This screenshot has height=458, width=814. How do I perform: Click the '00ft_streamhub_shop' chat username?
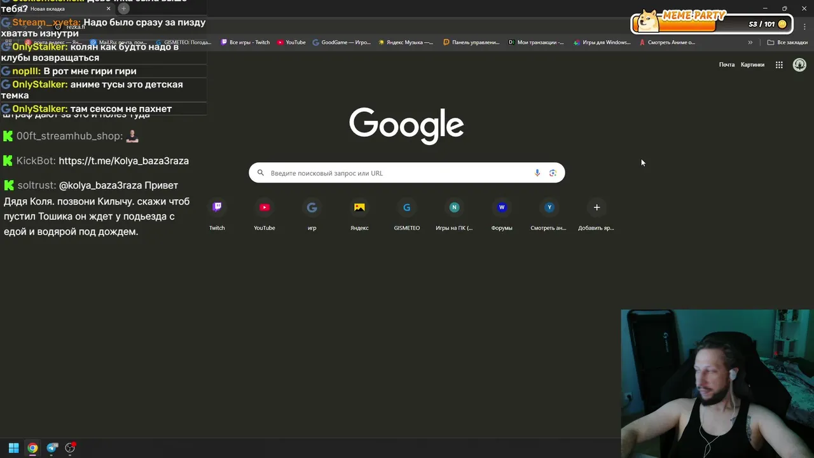pyautogui.click(x=69, y=136)
